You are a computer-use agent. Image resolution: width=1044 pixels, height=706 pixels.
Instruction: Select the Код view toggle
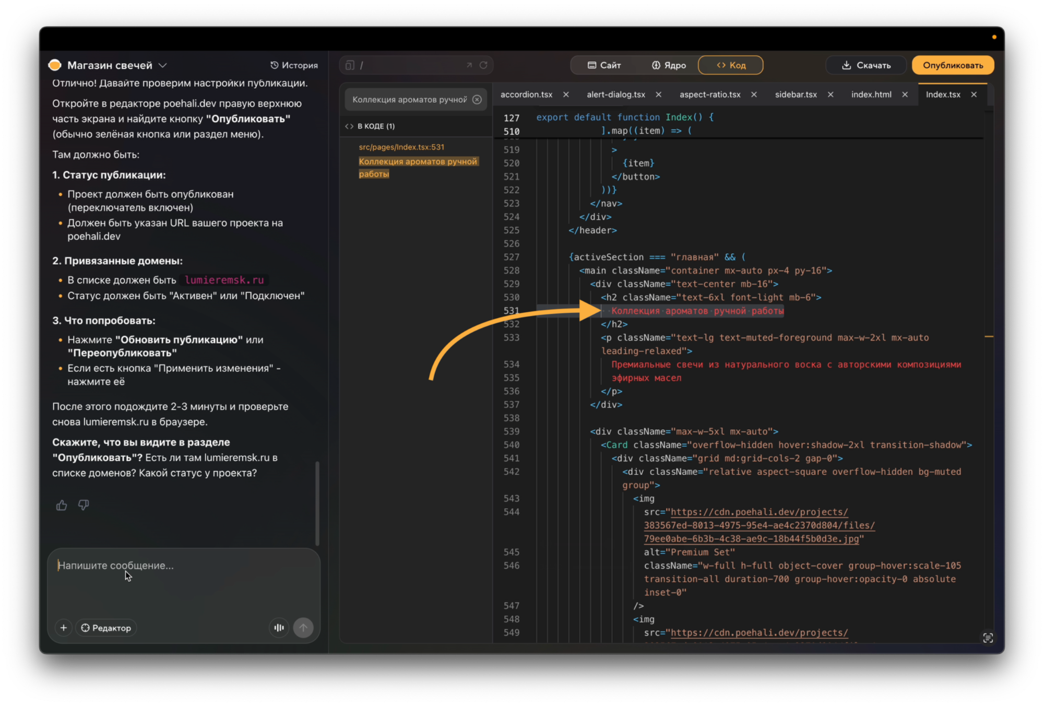[x=731, y=65]
